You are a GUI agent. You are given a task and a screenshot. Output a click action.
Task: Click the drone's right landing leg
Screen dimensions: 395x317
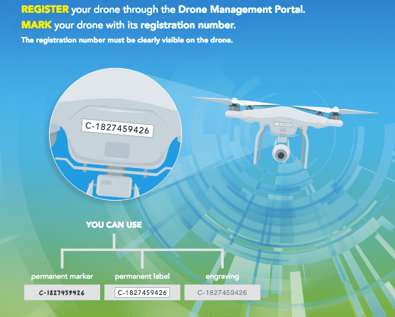(304, 148)
